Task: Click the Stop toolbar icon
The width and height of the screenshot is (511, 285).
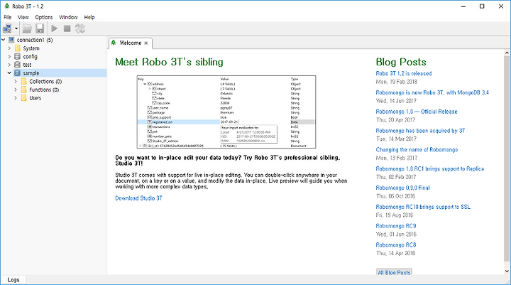Action: pyautogui.click(x=67, y=28)
